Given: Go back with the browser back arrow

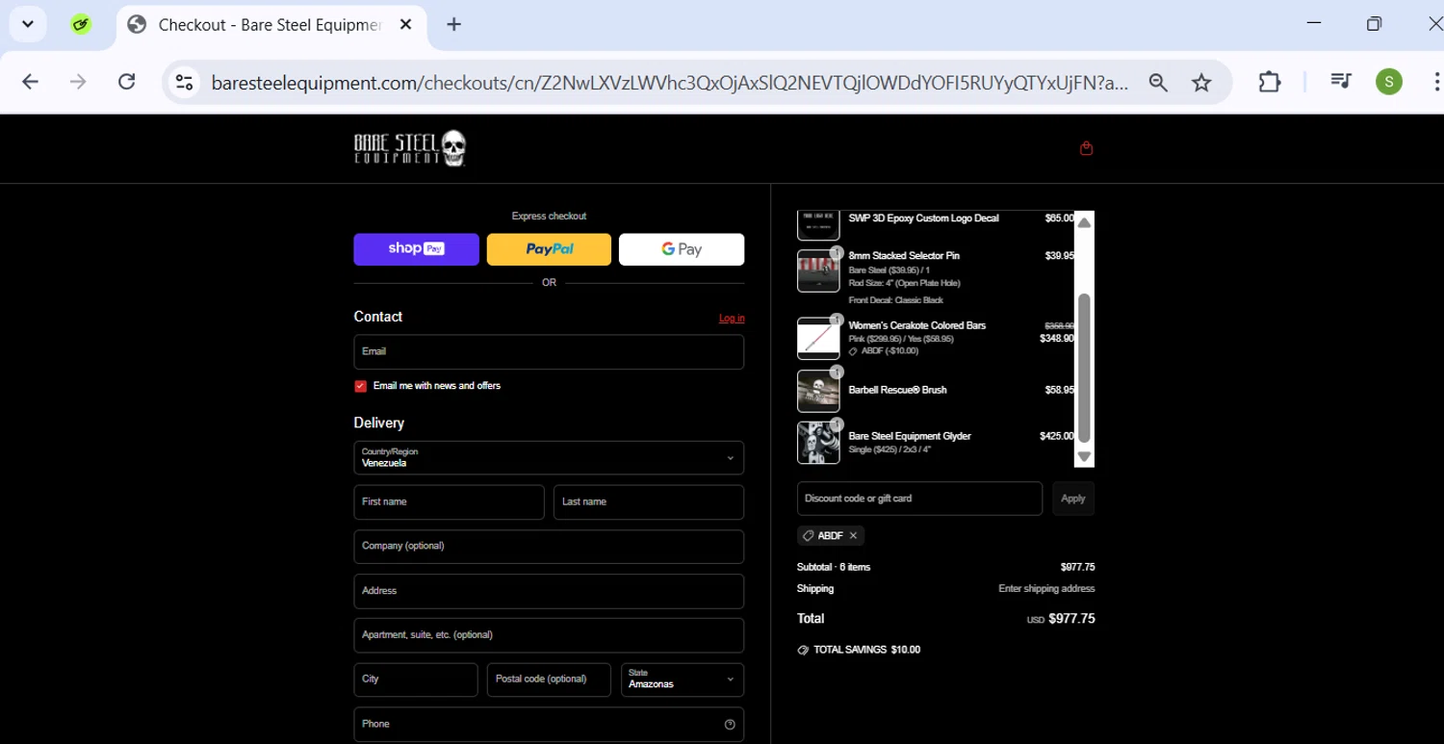Looking at the screenshot, I should point(30,82).
